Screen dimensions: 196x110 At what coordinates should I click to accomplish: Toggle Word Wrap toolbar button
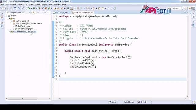78,8
